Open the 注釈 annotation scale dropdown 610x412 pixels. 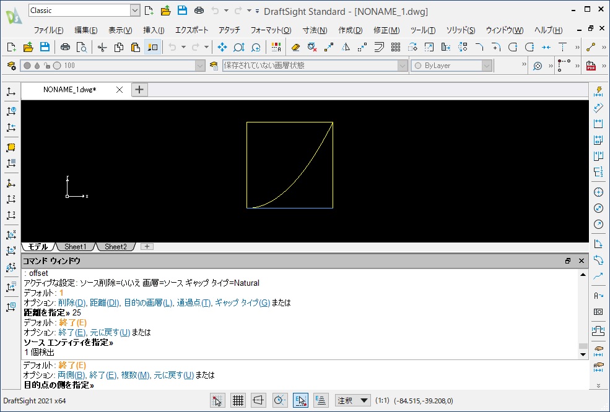(352, 400)
